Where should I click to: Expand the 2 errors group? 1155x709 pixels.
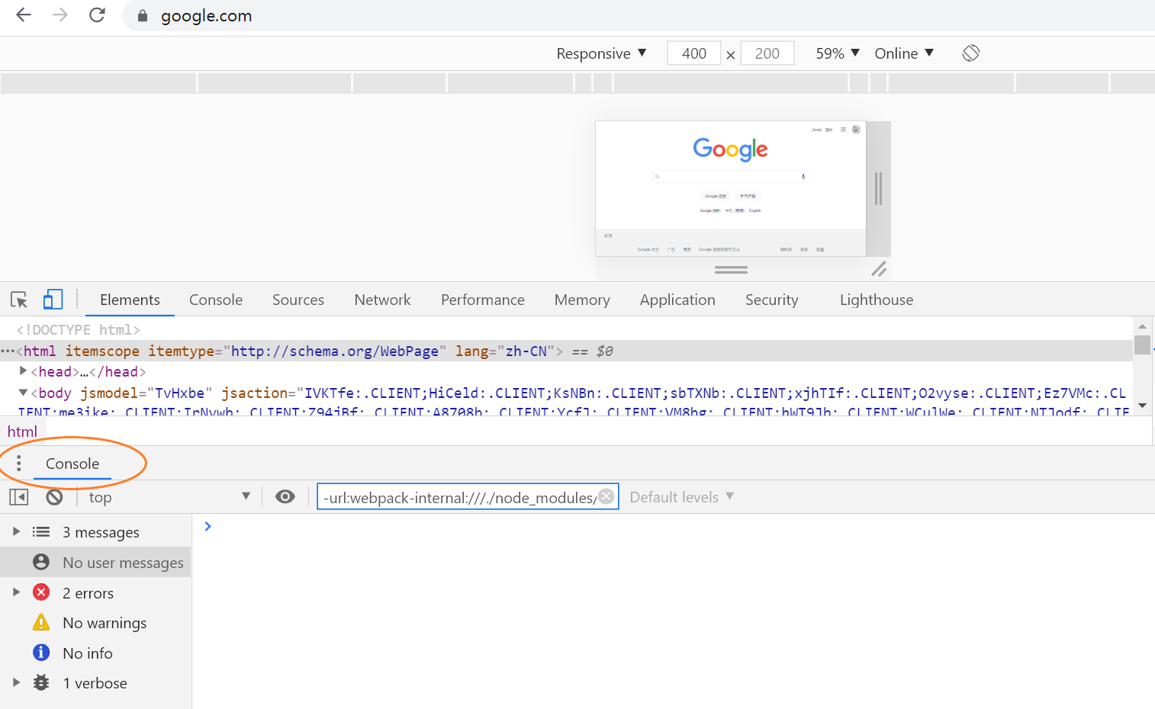16,592
